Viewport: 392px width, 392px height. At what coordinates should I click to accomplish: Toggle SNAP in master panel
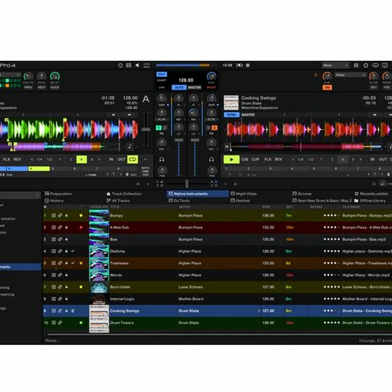point(162,74)
